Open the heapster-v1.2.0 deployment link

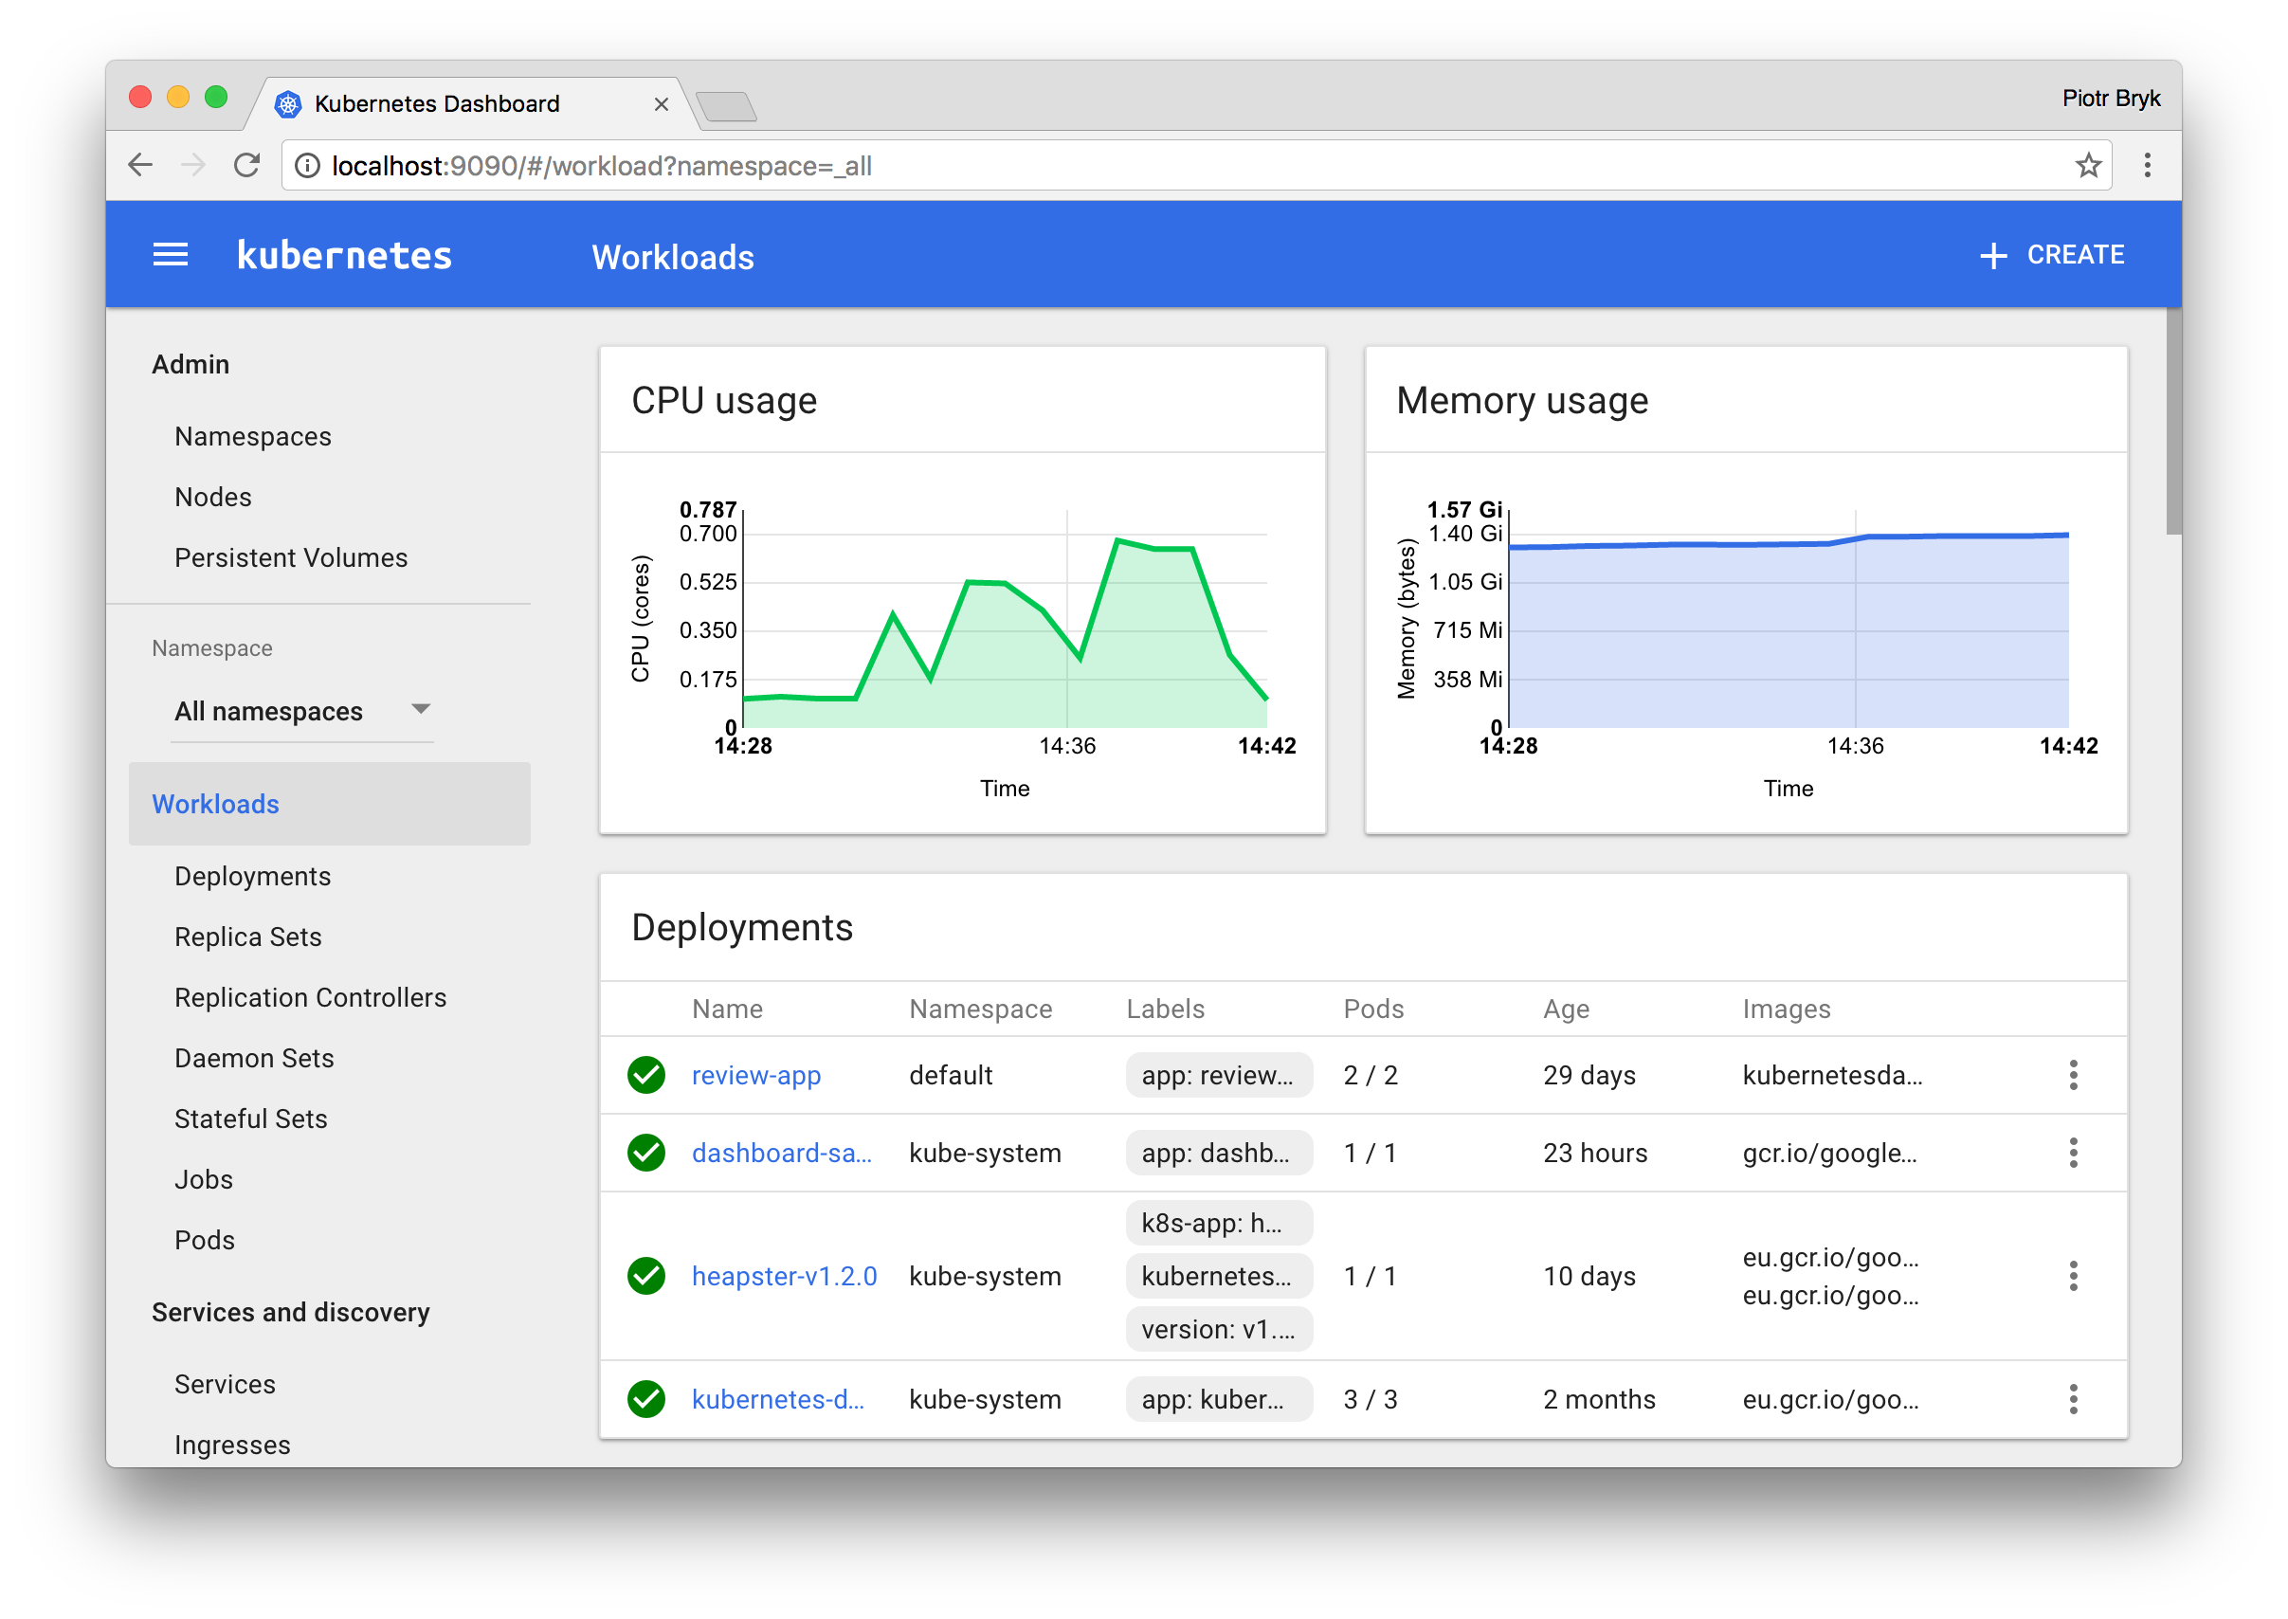point(784,1276)
